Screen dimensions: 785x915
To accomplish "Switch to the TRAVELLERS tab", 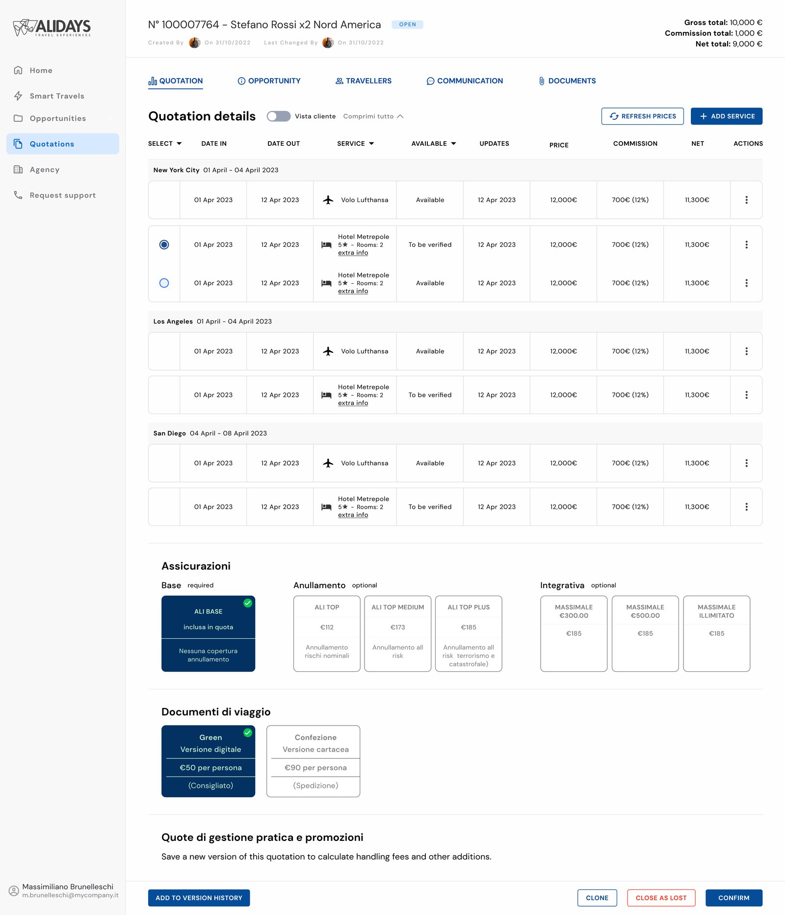I will (x=364, y=81).
